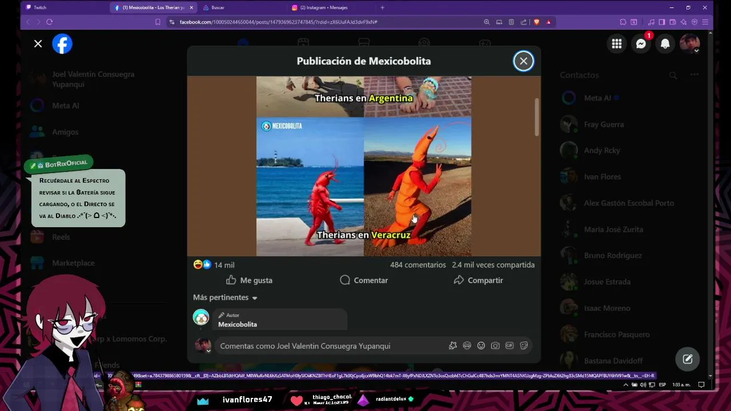Open chat with Alex Gastón Escobal Porto
This screenshot has height=411, width=731.
[x=628, y=203]
